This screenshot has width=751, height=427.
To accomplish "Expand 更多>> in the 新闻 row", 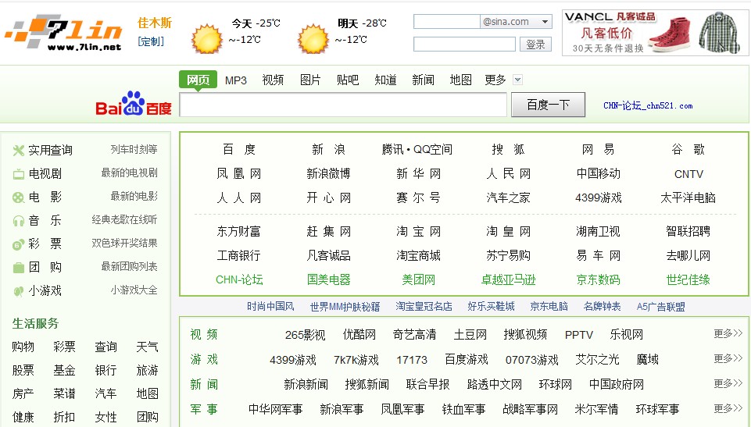I will 728,383.
